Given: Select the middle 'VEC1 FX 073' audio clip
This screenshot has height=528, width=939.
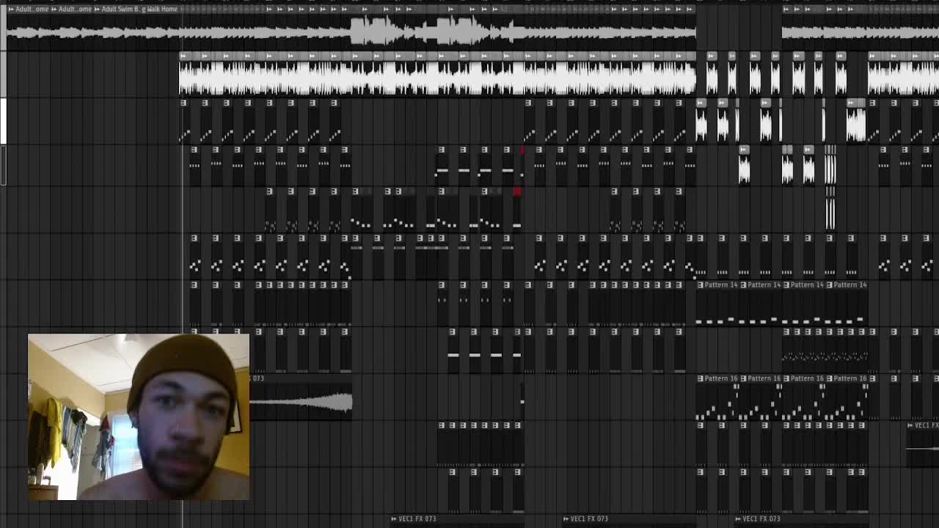Looking at the screenshot, I should (627, 519).
